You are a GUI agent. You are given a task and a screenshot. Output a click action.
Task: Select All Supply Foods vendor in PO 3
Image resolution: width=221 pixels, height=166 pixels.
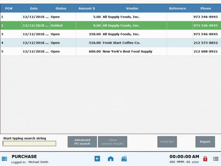tap(134, 34)
